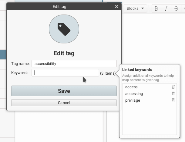Viewport: 185px width, 142px height.
Task: Save the tag changes
Action: tap(64, 91)
